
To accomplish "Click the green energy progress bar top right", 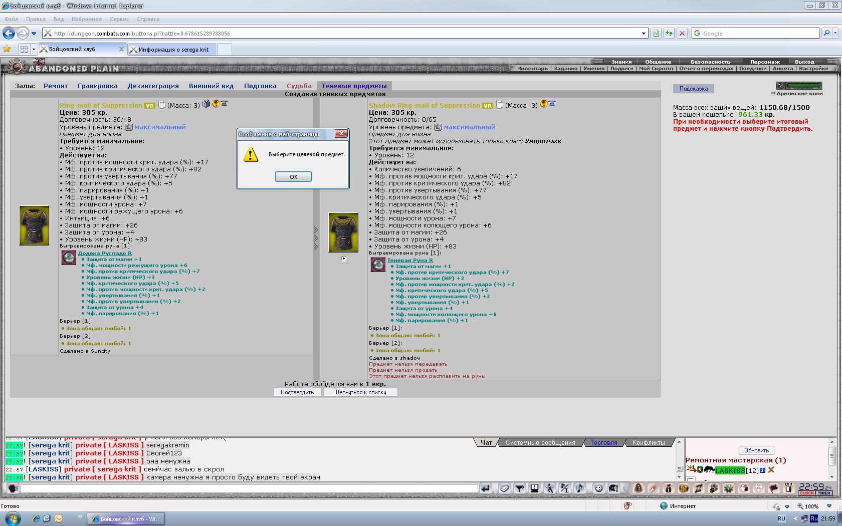I will [x=799, y=85].
